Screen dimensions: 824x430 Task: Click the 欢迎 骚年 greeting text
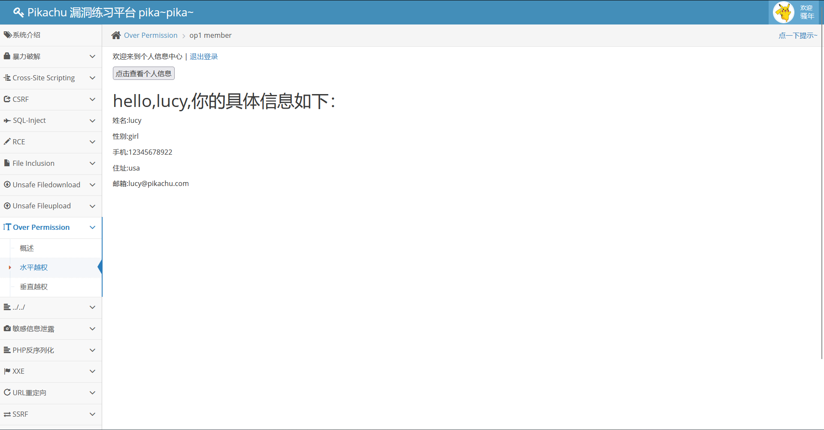[807, 12]
